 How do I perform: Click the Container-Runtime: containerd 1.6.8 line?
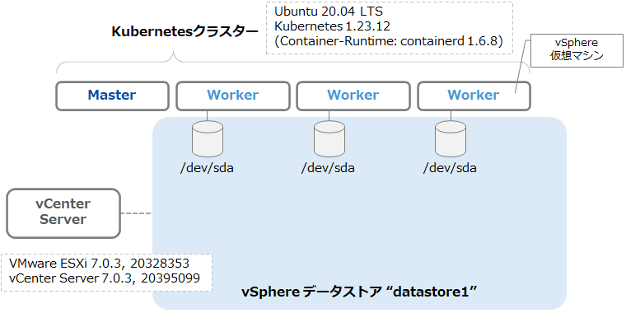click(389, 41)
